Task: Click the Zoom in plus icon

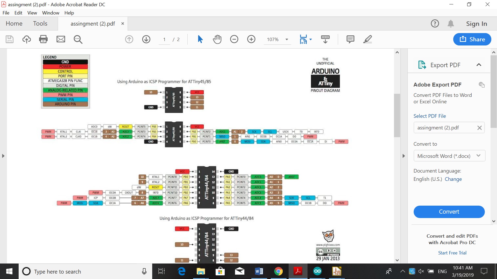Action: coord(251,39)
